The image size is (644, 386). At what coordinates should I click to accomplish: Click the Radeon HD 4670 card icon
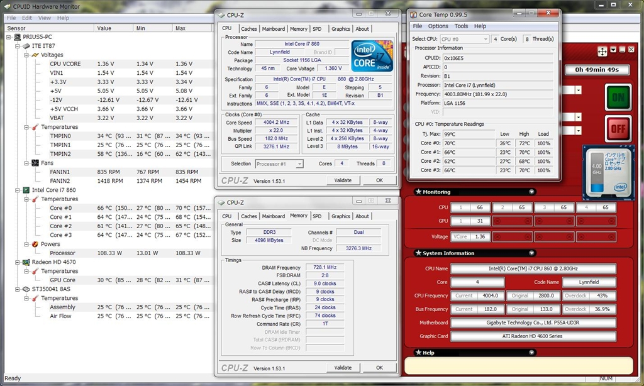(26, 262)
